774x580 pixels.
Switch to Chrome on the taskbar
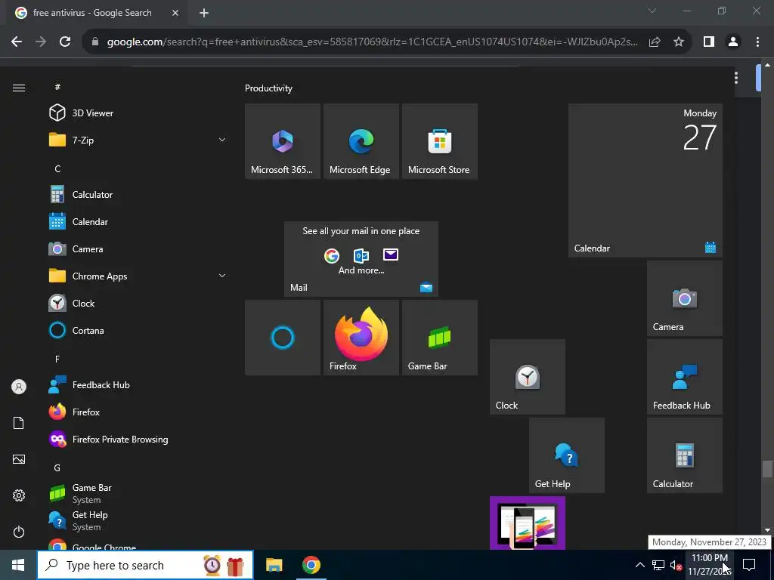point(311,565)
